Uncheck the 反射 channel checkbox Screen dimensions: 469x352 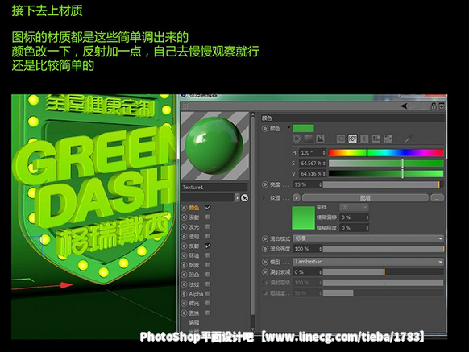tap(208, 246)
